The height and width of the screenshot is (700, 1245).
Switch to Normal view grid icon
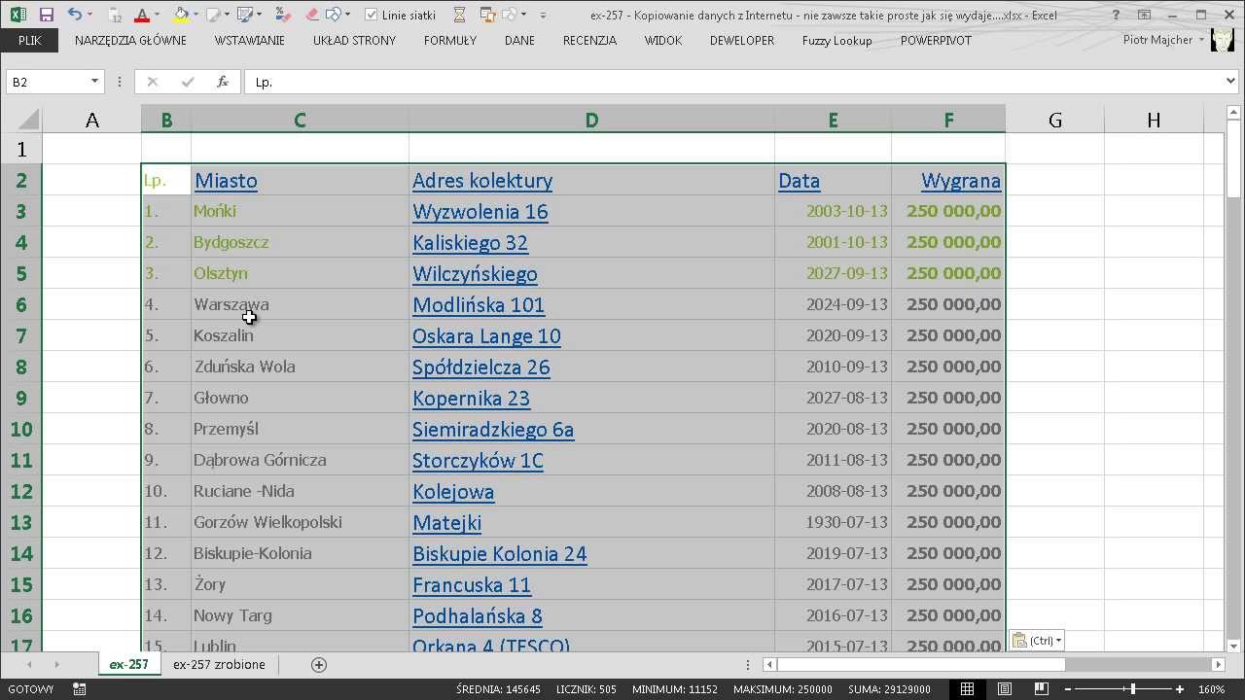pos(967,689)
